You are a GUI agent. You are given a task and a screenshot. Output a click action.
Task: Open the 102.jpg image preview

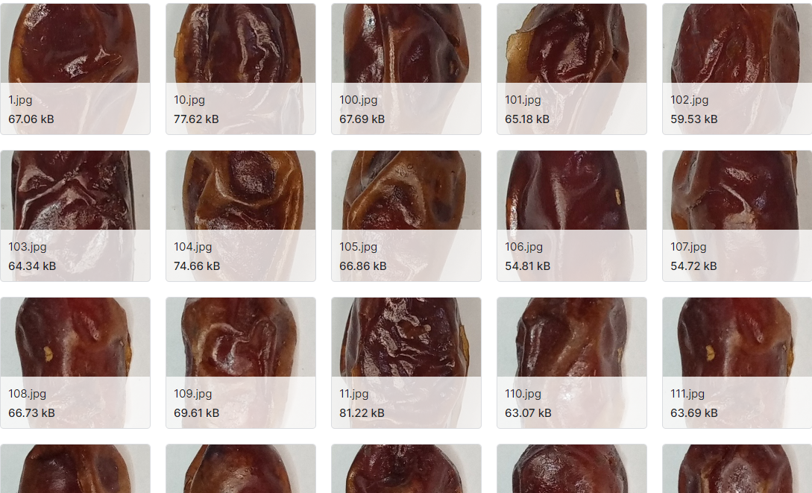pos(737,69)
